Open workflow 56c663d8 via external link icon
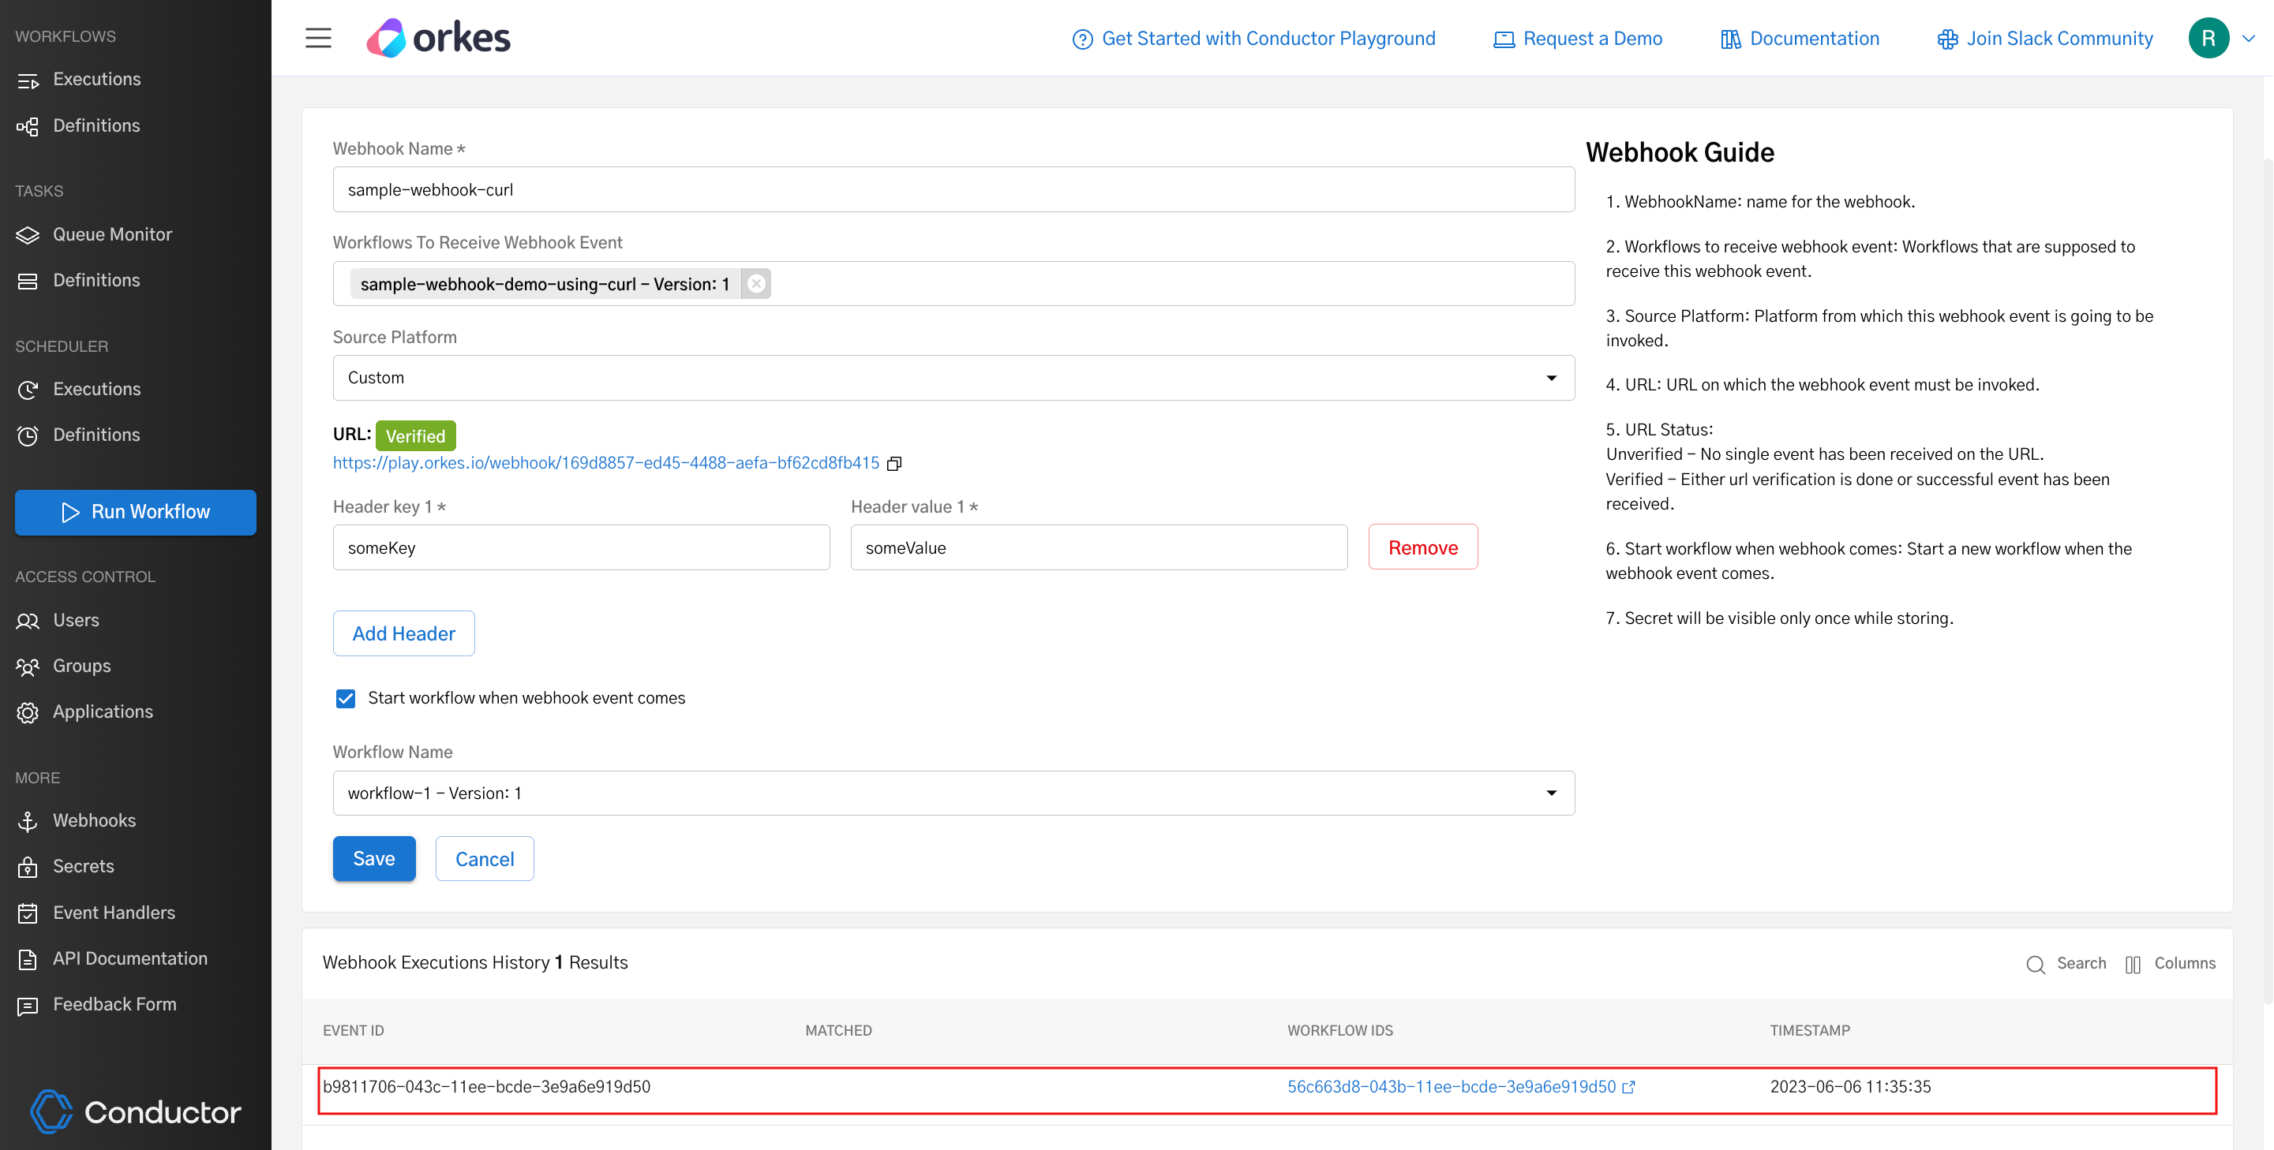This screenshot has height=1150, width=2274. point(1630,1086)
